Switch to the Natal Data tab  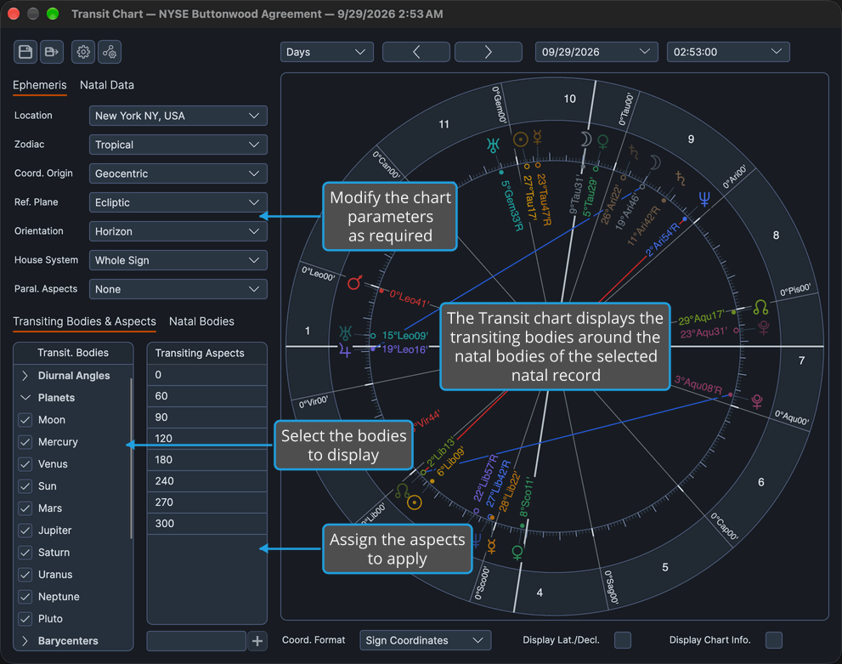[107, 85]
